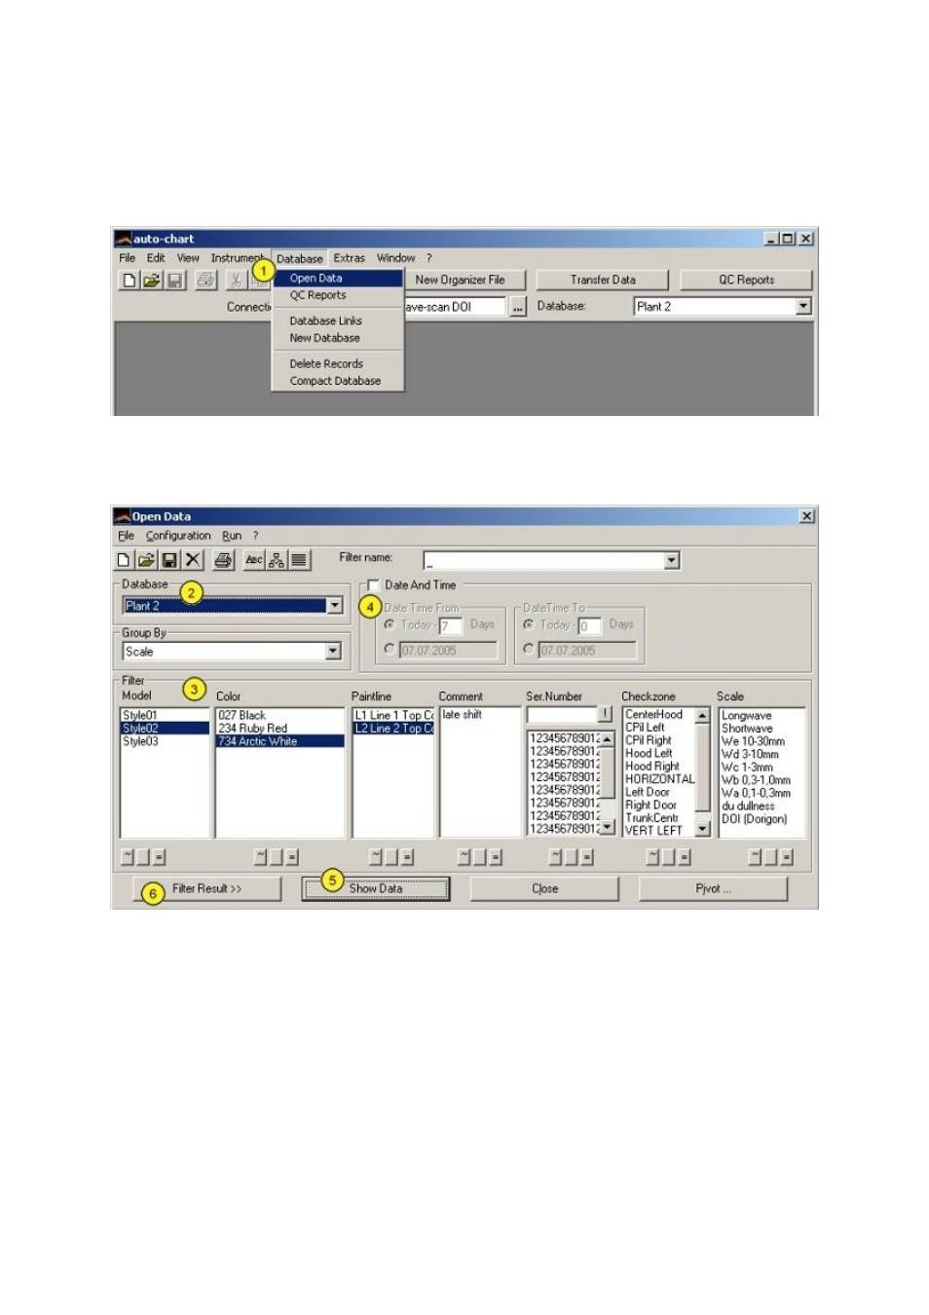
Task: Click the equals button under Checkzone list
Action: click(x=685, y=856)
